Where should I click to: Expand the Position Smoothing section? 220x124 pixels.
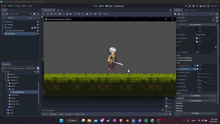[x=184, y=58]
